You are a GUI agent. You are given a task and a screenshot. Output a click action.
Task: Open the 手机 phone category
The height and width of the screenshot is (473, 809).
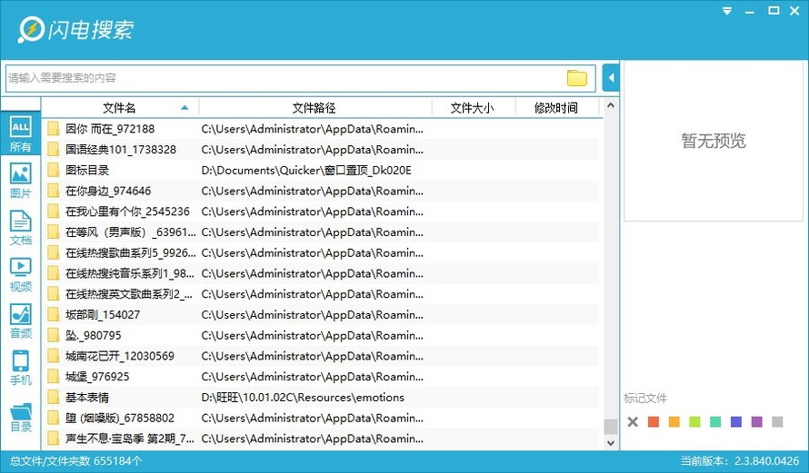click(x=21, y=368)
